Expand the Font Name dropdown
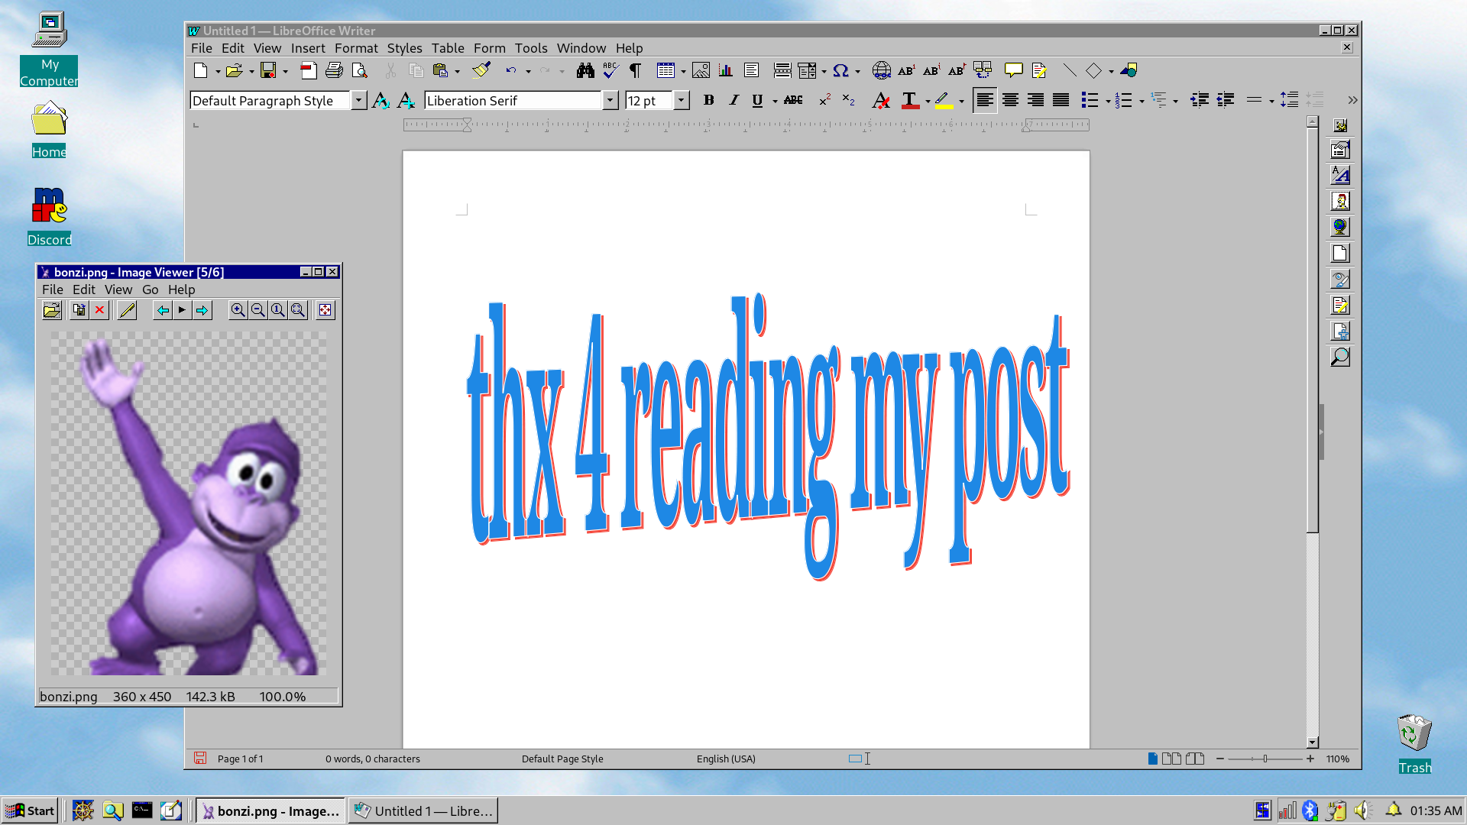The width and height of the screenshot is (1467, 825). click(x=610, y=100)
